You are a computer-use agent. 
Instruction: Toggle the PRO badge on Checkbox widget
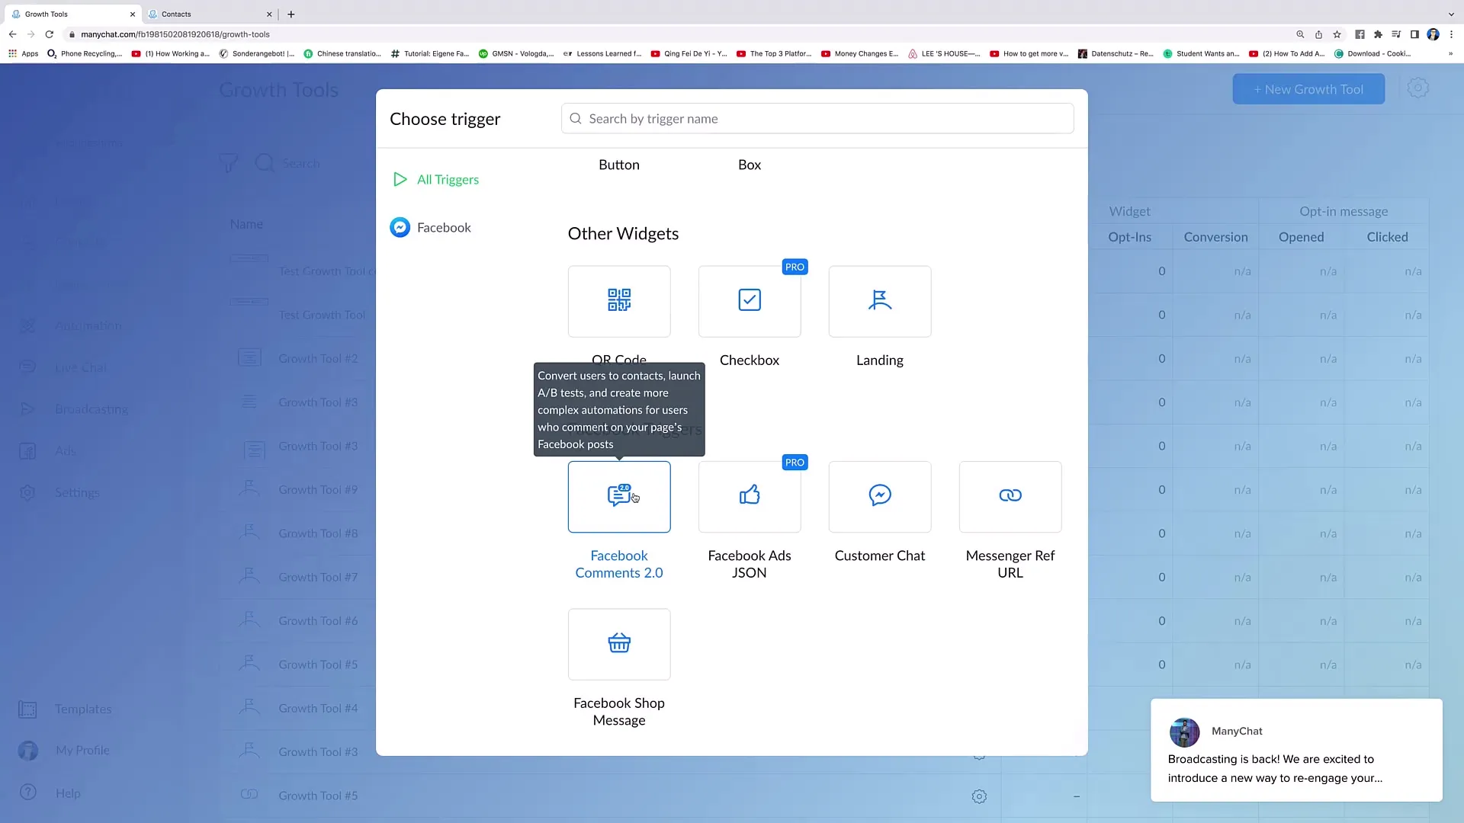795,266
